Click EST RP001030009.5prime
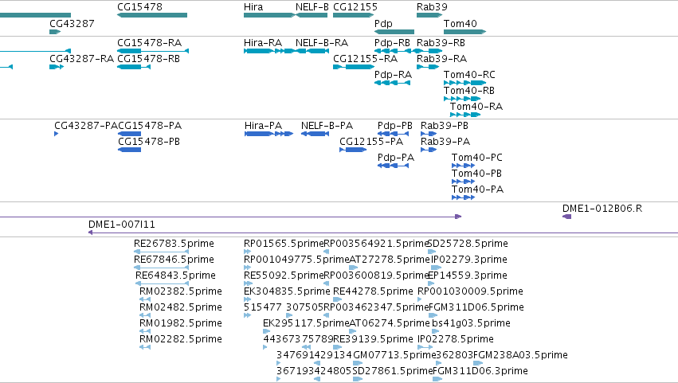678x383 pixels. 419,299
